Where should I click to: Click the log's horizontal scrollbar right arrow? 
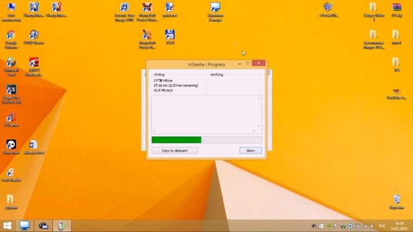click(x=254, y=131)
